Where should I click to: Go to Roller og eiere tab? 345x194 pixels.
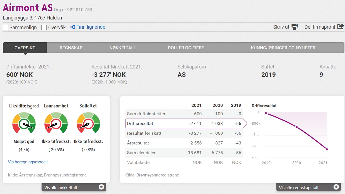186,48
